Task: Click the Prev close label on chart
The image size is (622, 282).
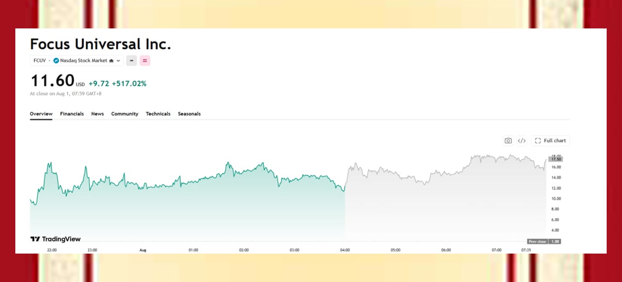Action: point(538,242)
